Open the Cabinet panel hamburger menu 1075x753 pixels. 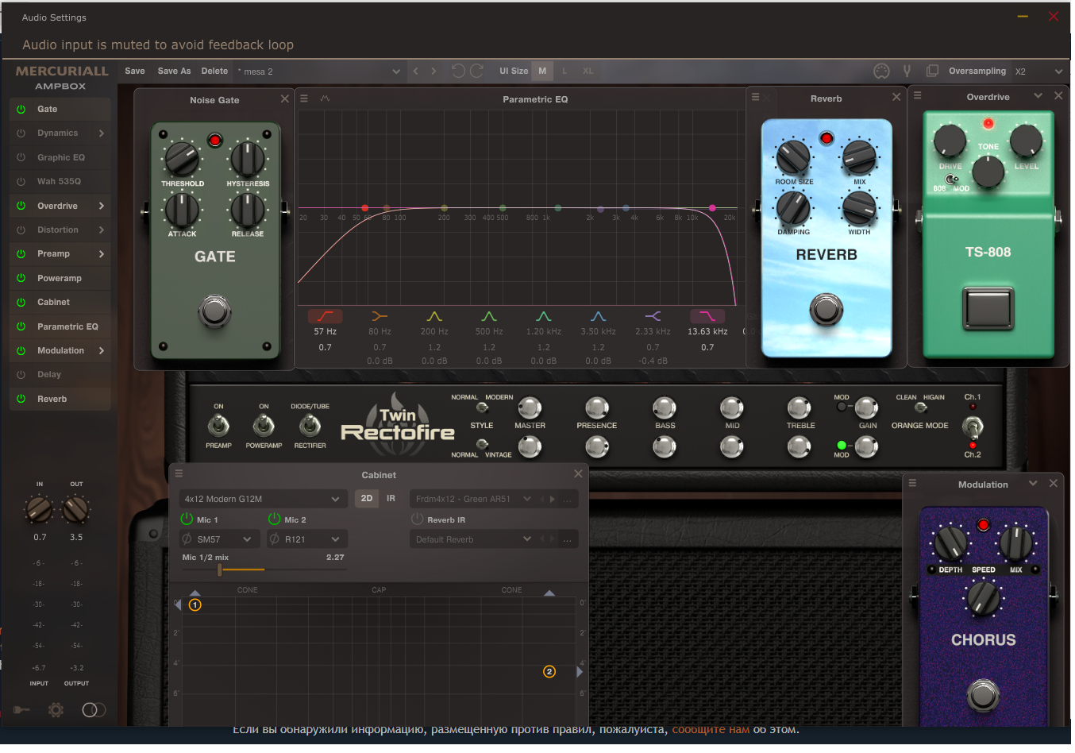tap(179, 473)
